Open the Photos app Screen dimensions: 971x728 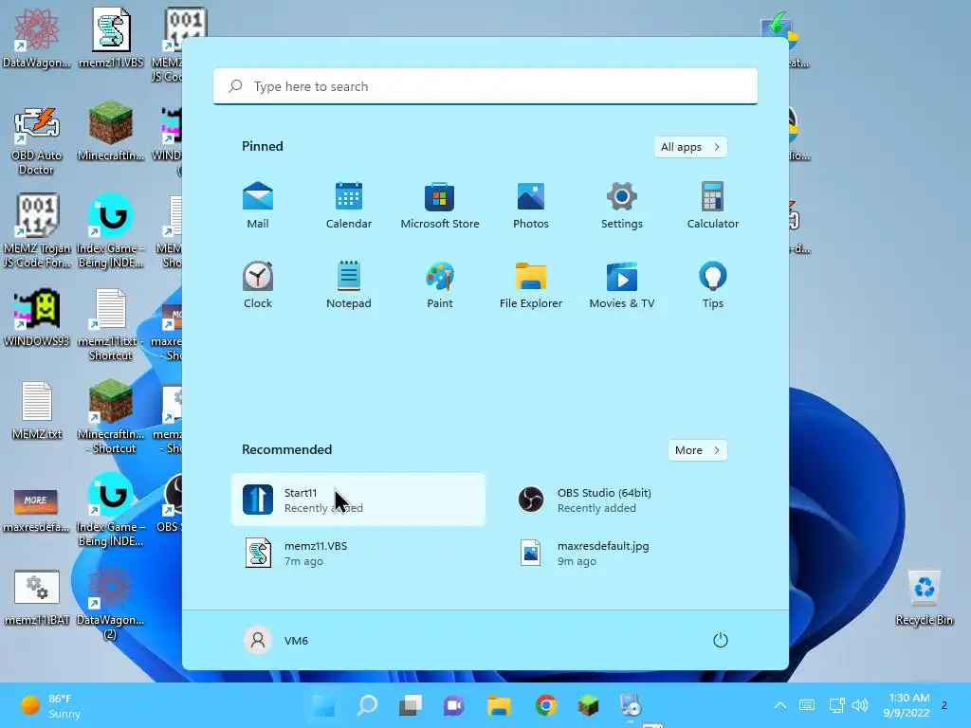tap(531, 206)
